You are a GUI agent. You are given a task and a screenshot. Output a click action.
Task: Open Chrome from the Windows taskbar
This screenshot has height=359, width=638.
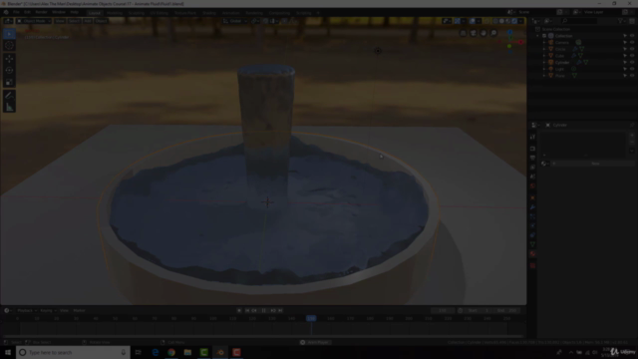tap(171, 352)
